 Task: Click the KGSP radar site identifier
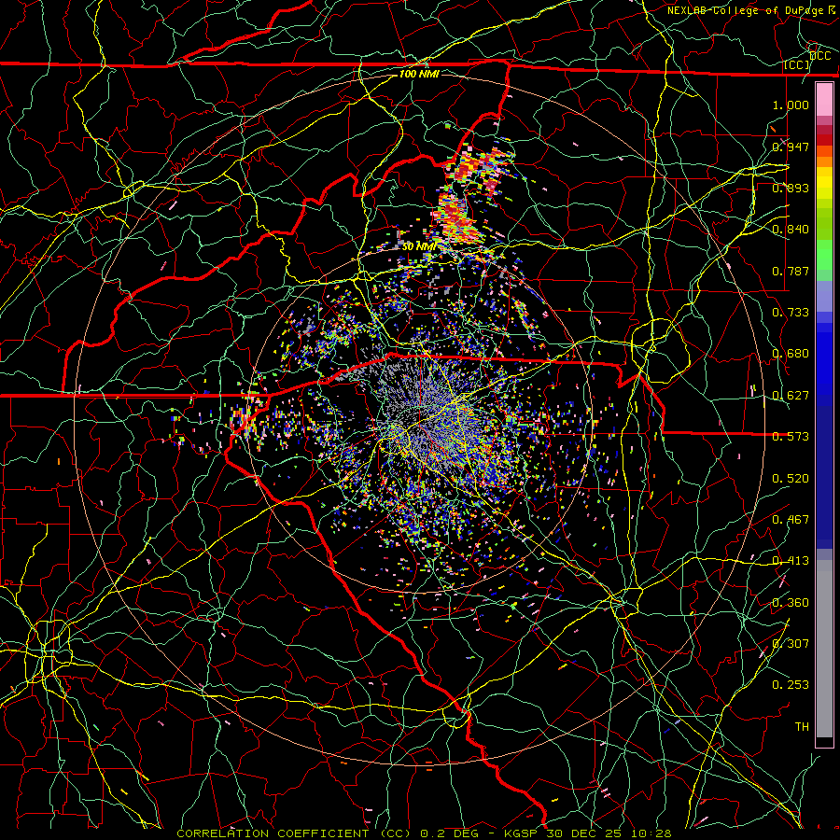(x=522, y=833)
